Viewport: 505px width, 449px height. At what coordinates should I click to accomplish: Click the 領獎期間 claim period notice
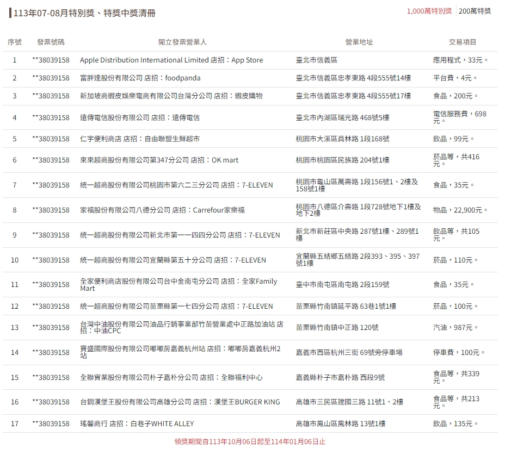coord(250,442)
